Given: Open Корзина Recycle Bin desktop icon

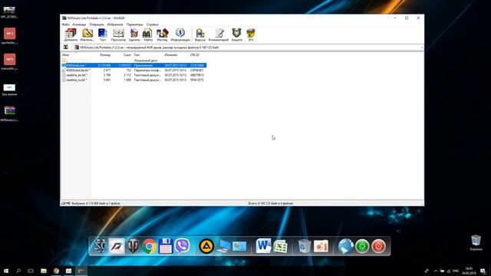Looking at the screenshot, I should point(476,243).
